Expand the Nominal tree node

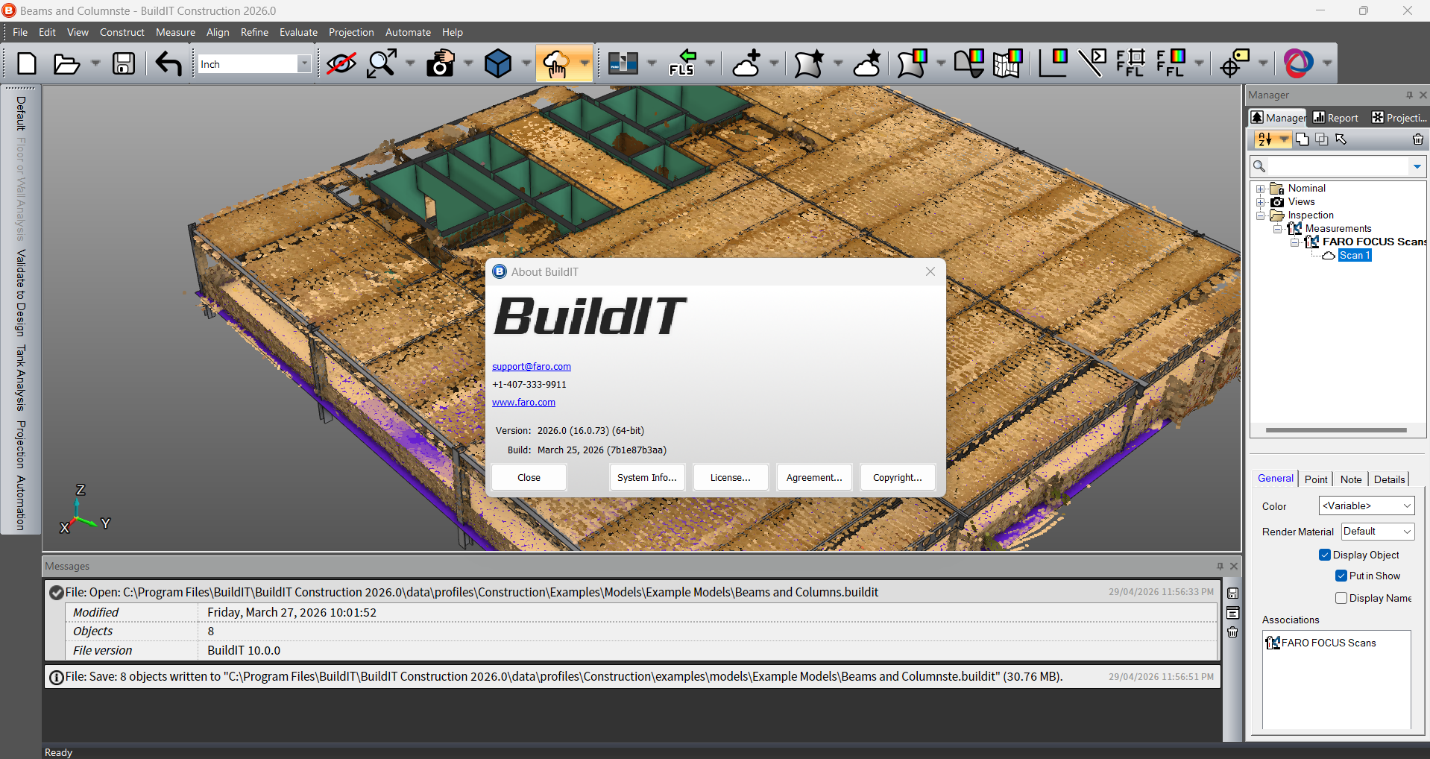(x=1261, y=189)
